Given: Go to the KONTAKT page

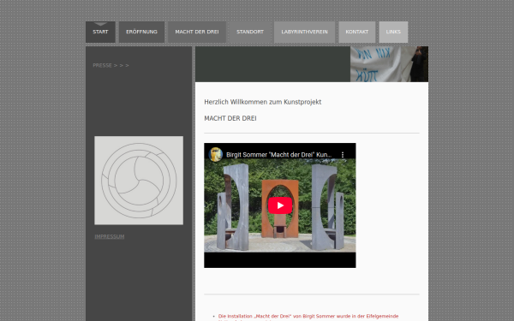Looking at the screenshot, I should pyautogui.click(x=357, y=33).
